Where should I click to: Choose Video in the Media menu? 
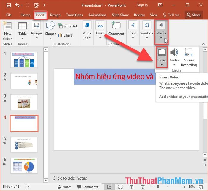pos(162,57)
